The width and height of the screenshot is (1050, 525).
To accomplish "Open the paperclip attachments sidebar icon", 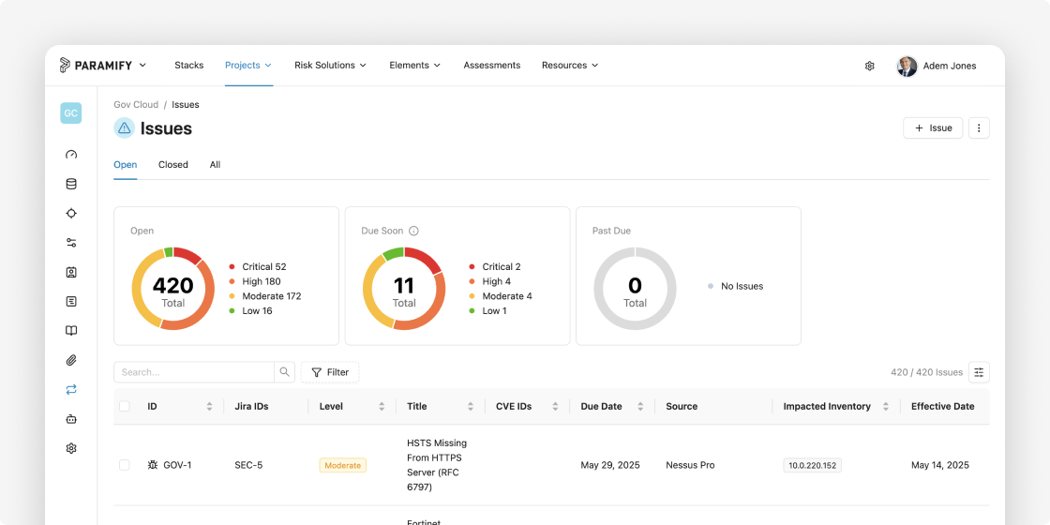I will point(71,360).
